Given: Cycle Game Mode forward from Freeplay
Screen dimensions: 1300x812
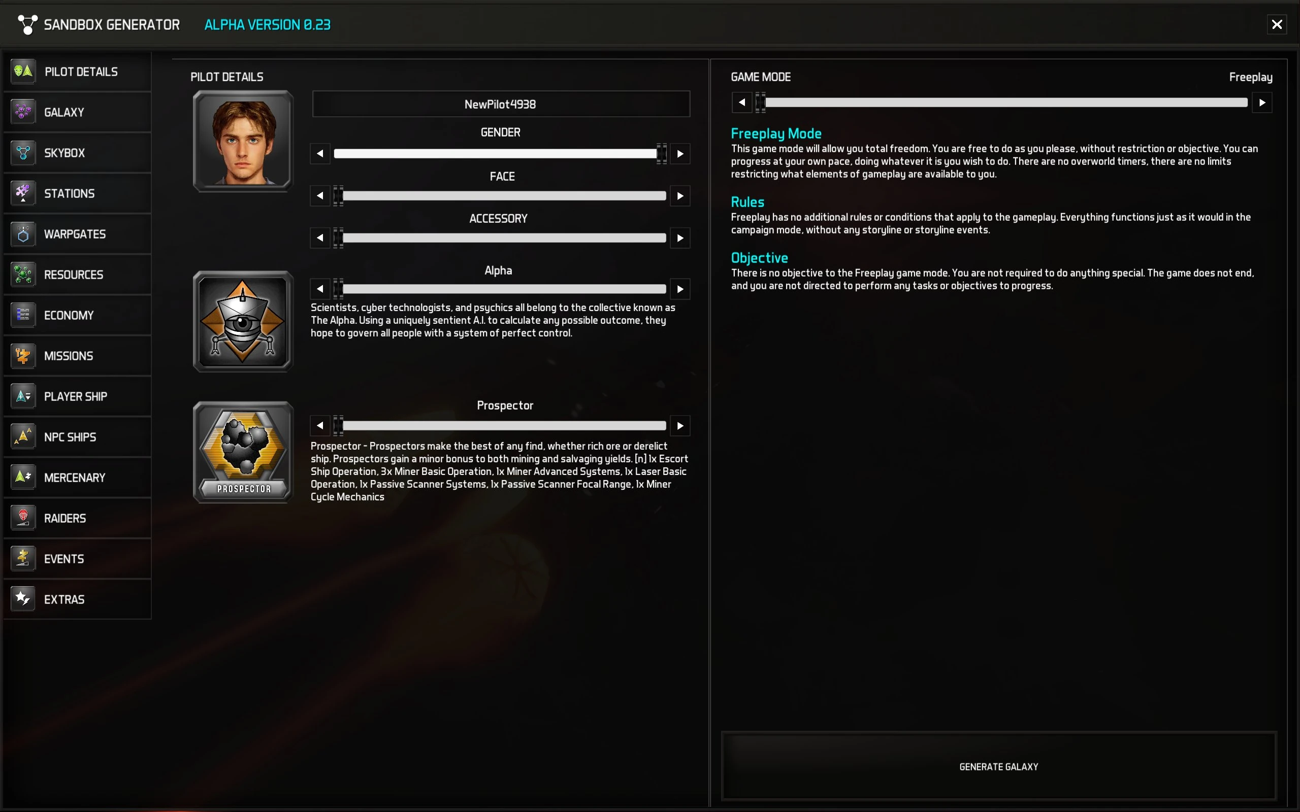Looking at the screenshot, I should [1262, 102].
